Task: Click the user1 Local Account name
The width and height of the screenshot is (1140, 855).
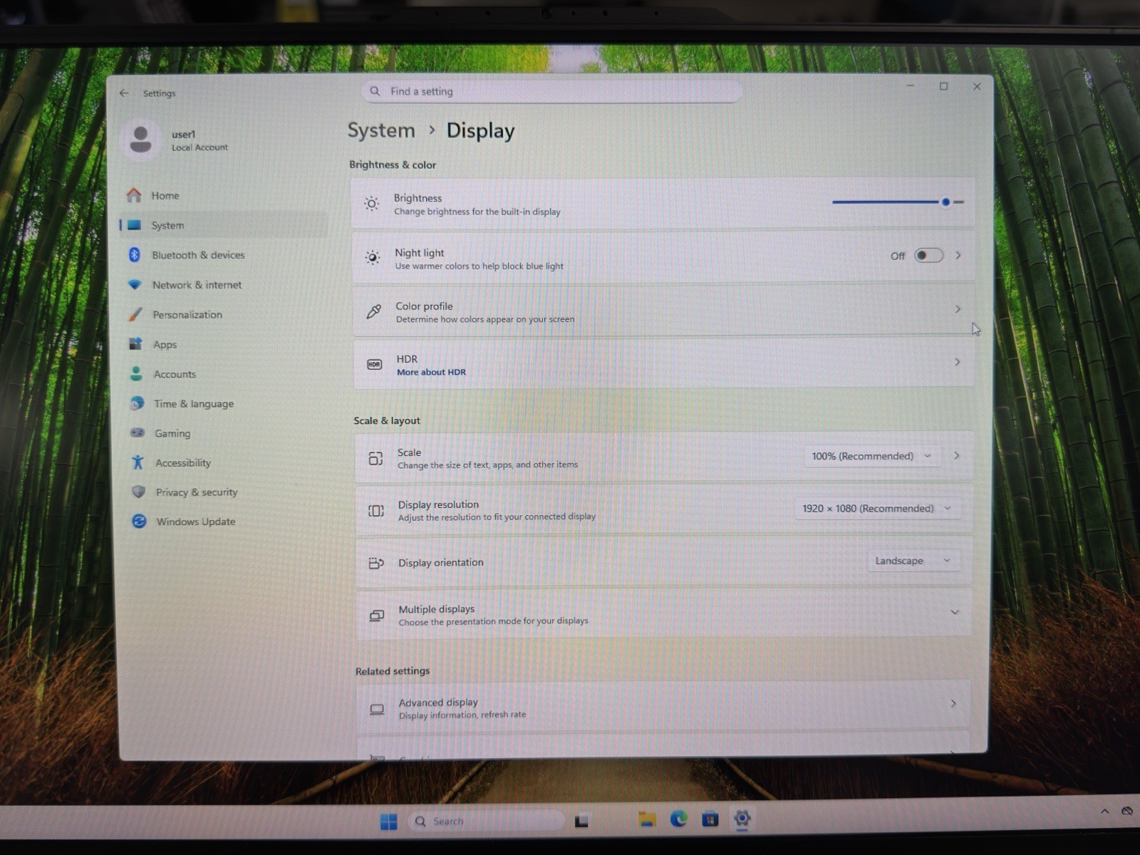Action: (x=199, y=140)
